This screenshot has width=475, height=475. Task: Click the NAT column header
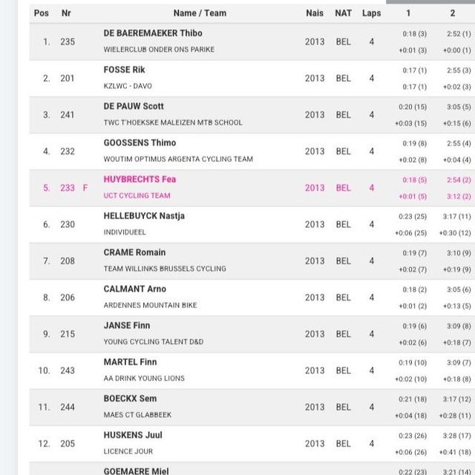pos(343,13)
